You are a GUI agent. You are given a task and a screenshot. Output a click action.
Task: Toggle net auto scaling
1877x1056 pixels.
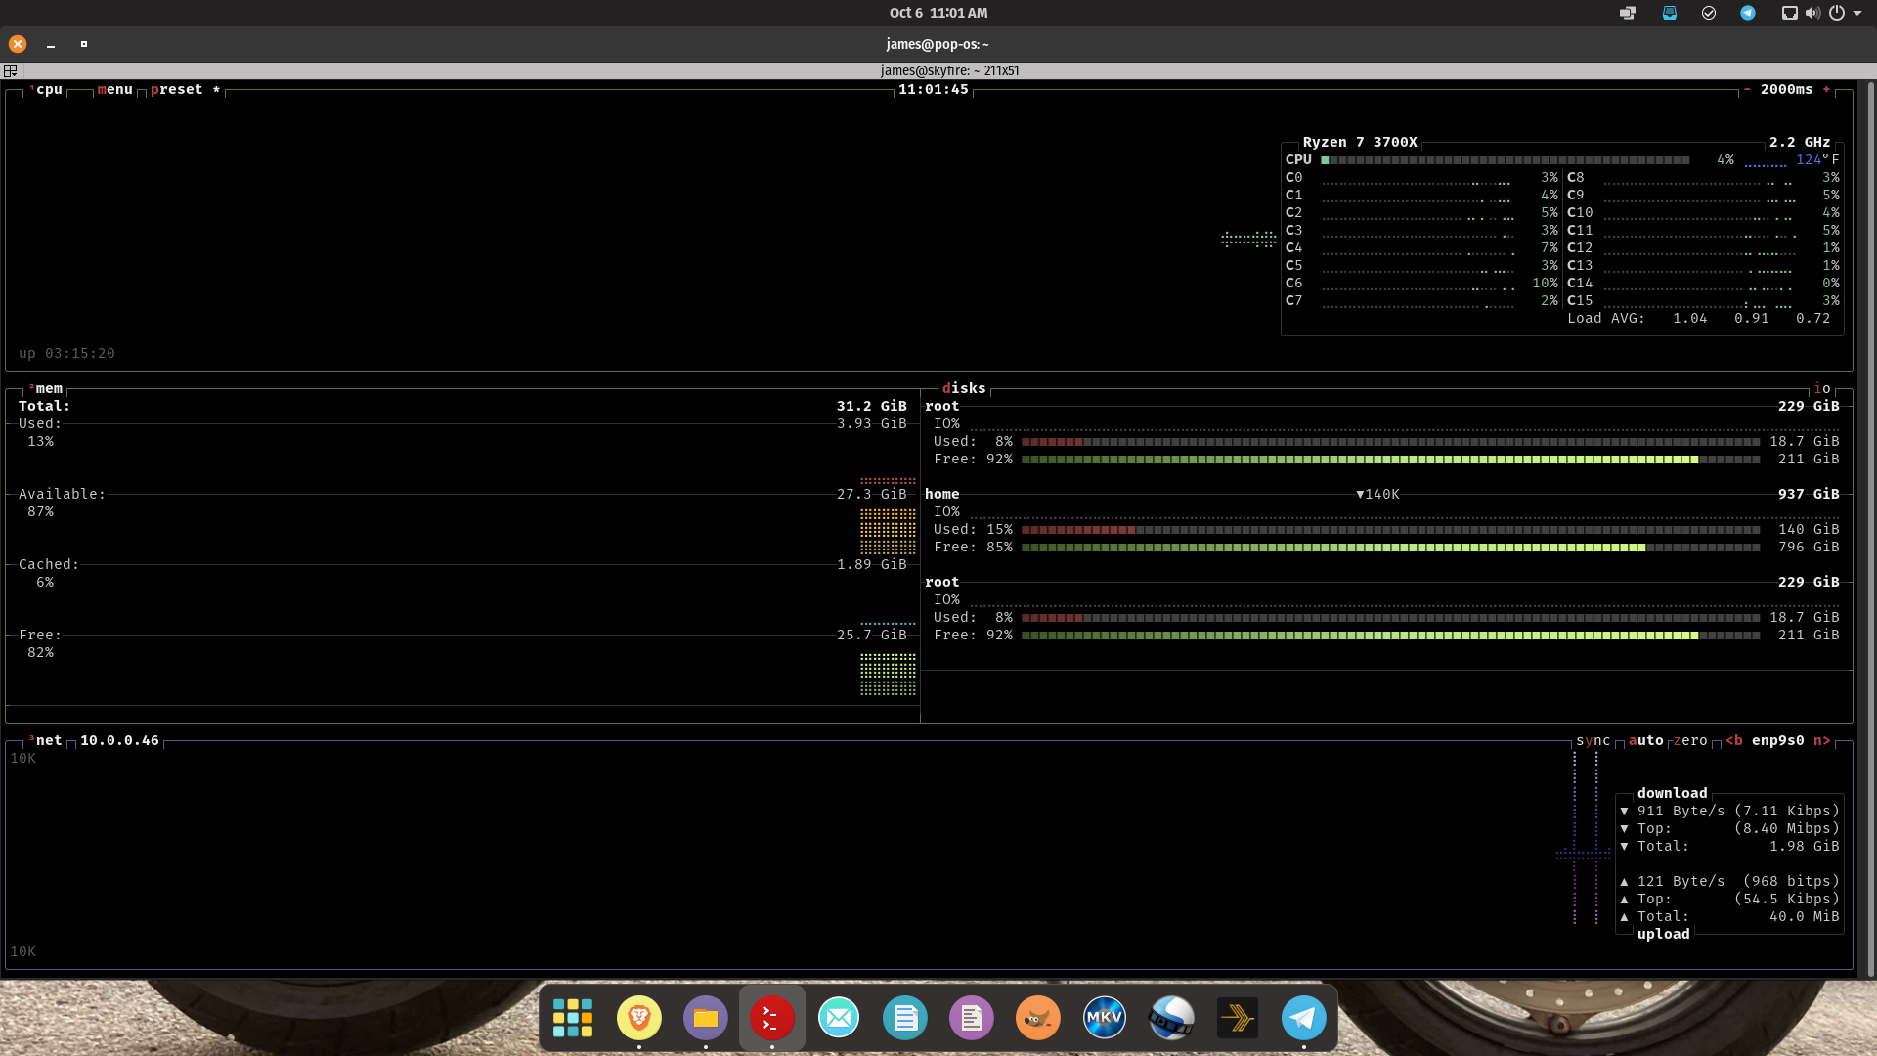click(1645, 740)
